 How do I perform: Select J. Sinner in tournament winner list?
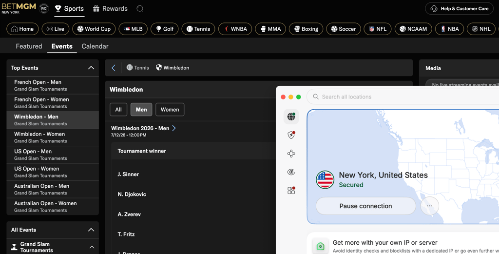tap(128, 174)
